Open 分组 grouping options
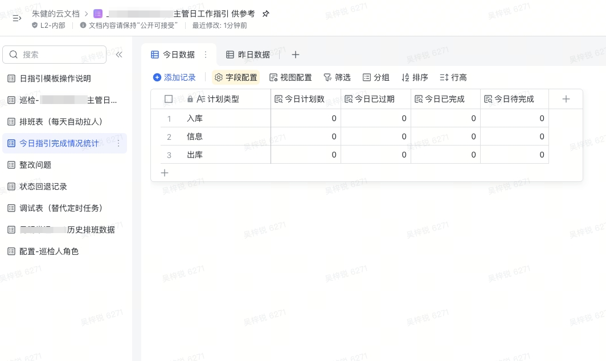Image resolution: width=606 pixels, height=361 pixels. 376,77
